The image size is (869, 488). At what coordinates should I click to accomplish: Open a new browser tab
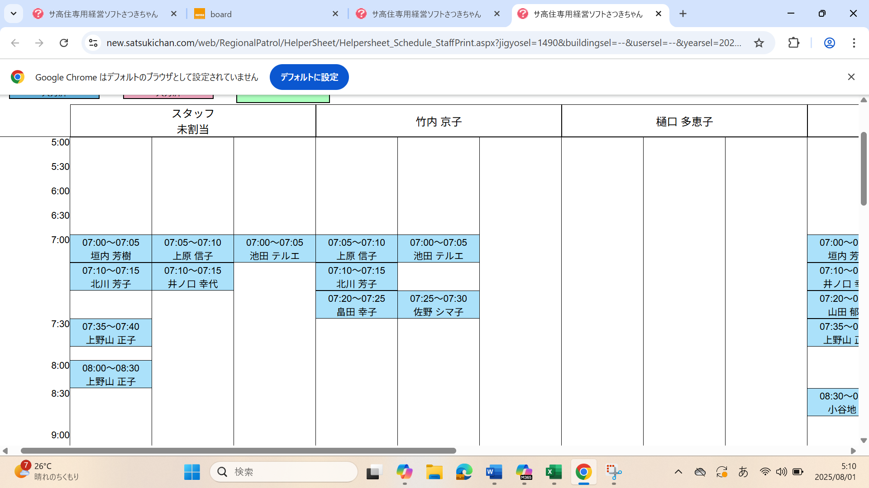pyautogui.click(x=683, y=14)
